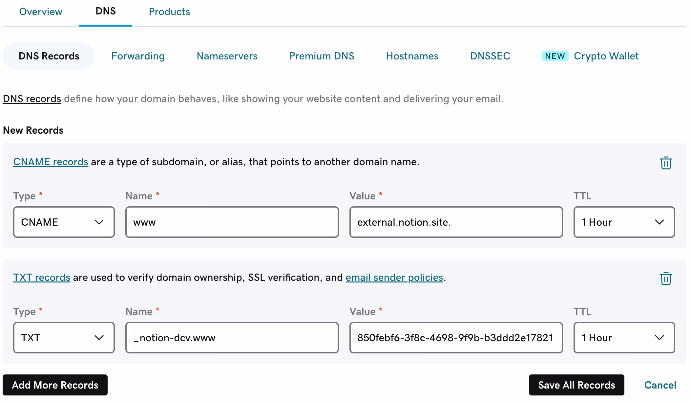Open the DNSSEC tab
Image resolution: width=691 pixels, height=404 pixels.
pyautogui.click(x=490, y=56)
